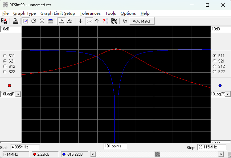Open left 10Log(P) units dropdown

click(18, 94)
